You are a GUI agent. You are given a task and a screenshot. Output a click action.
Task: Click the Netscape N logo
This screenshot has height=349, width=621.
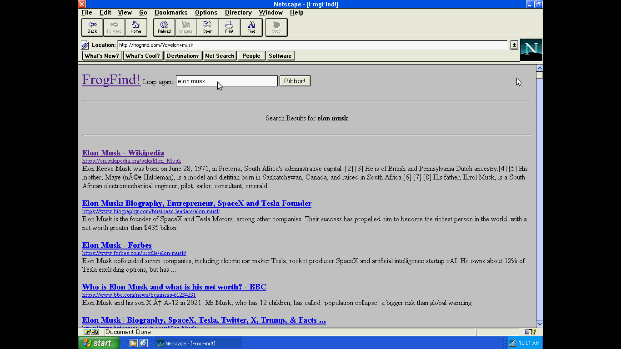click(531, 50)
